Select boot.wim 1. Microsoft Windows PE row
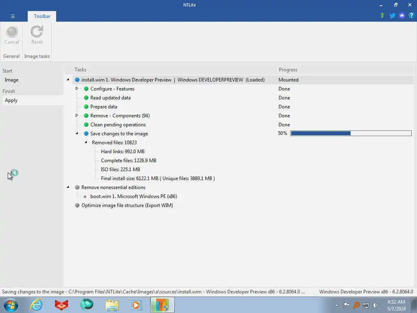 pyautogui.click(x=134, y=196)
